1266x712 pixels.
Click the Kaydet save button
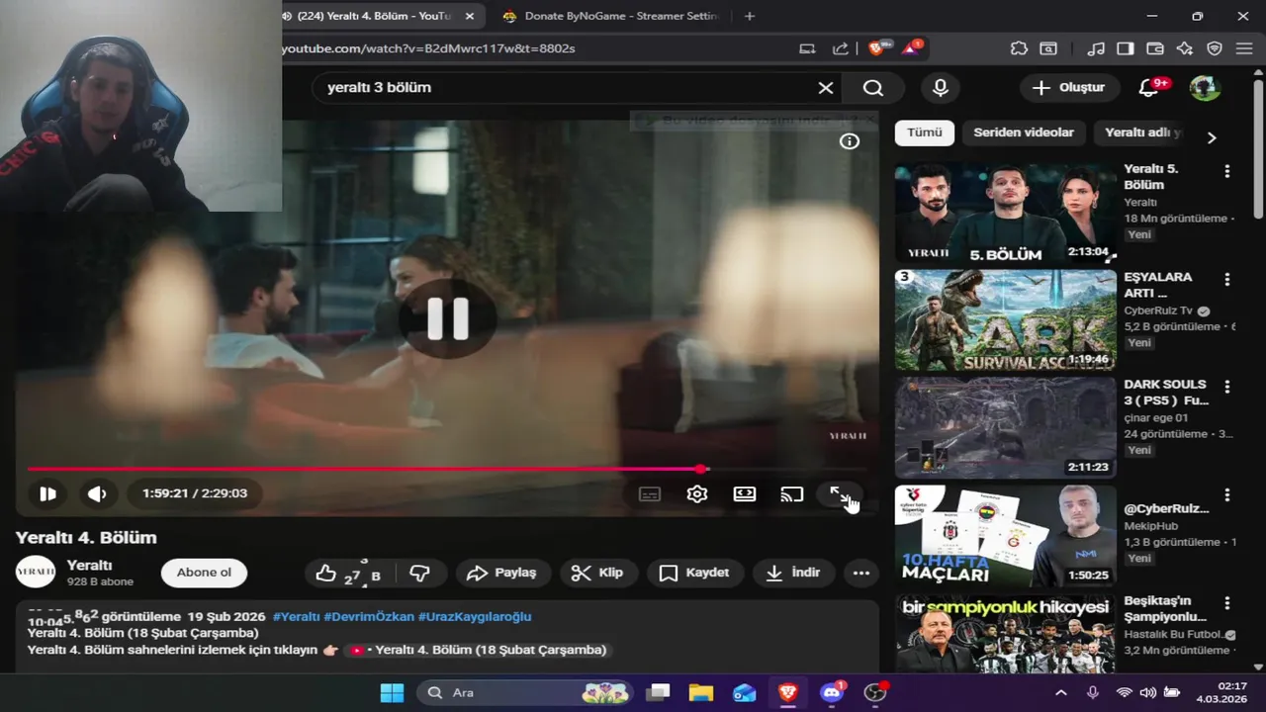694,573
